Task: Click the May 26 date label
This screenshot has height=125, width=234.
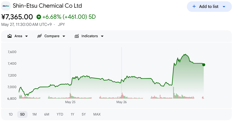Action: point(121,102)
